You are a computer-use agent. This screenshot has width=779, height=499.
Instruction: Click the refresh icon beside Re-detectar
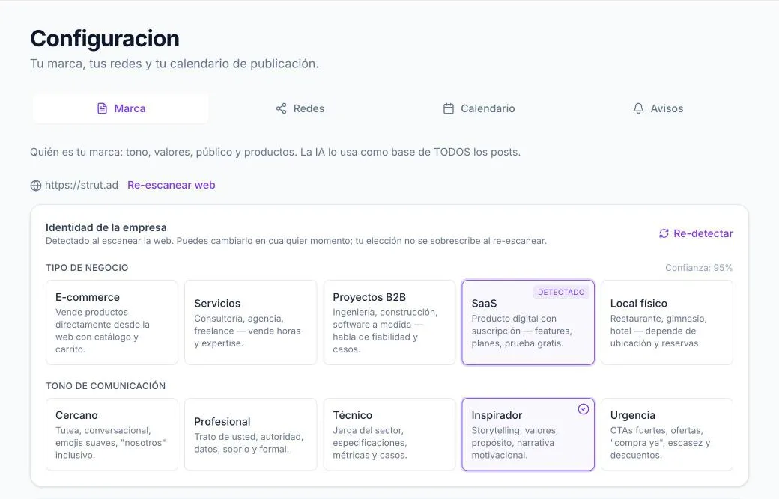(664, 233)
